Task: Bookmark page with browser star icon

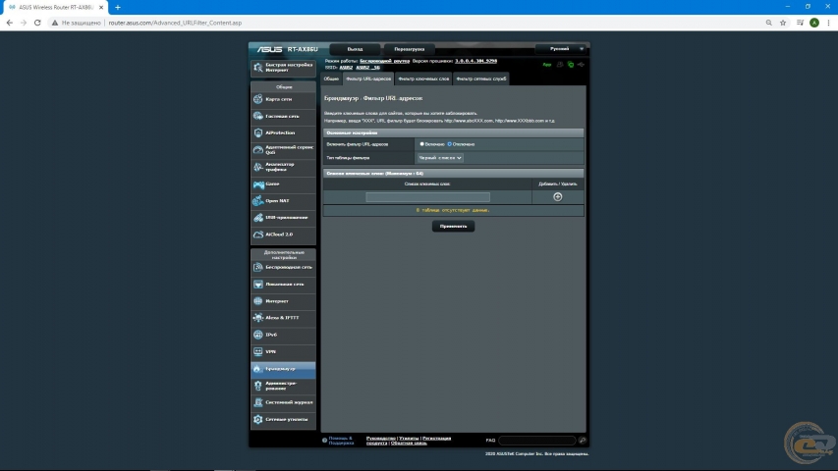Action: tap(783, 23)
